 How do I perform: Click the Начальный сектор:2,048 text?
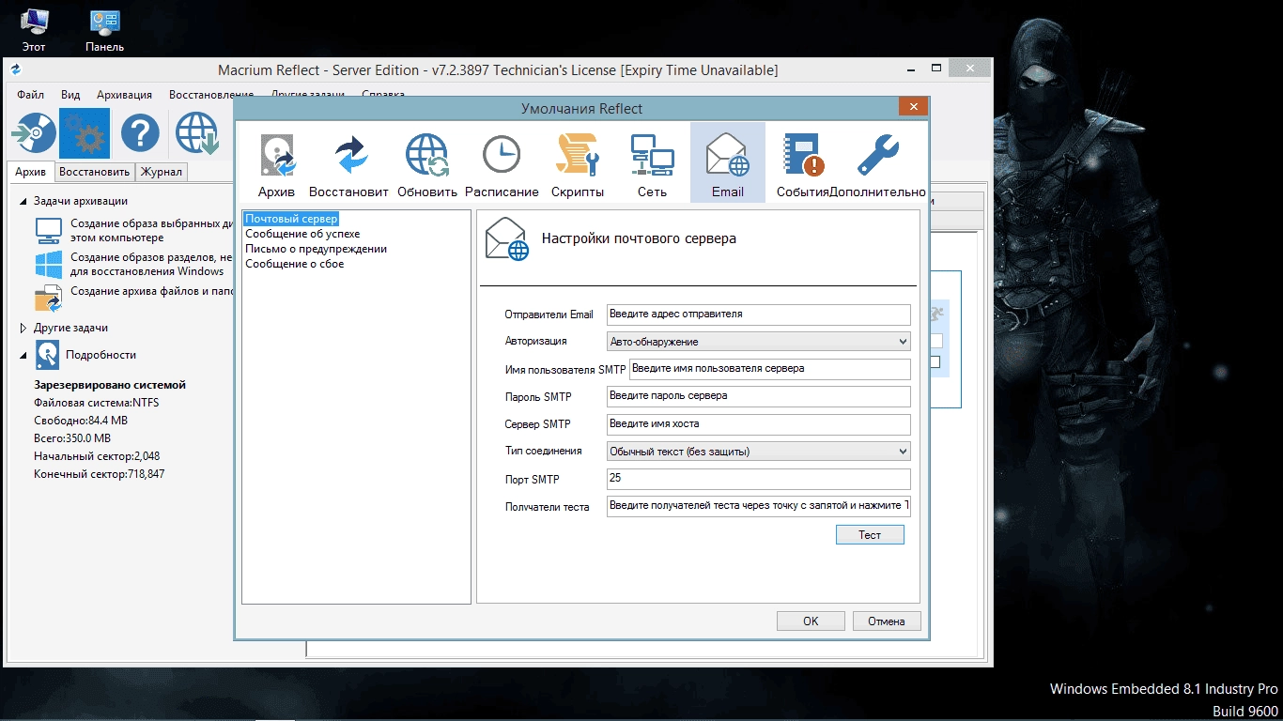(97, 456)
